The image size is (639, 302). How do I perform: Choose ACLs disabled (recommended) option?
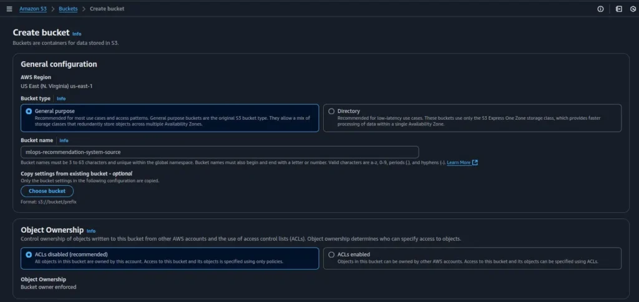29,255
